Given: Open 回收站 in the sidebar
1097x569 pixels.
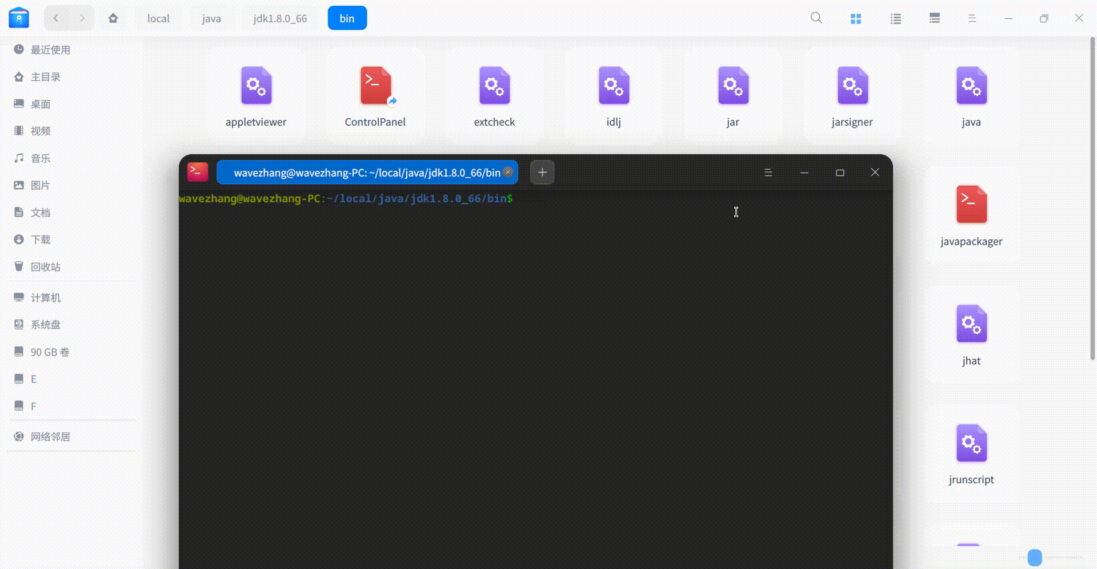Looking at the screenshot, I should 46,267.
